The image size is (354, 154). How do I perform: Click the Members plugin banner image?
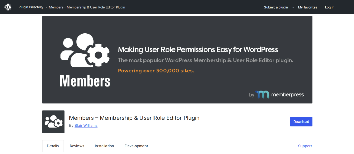pyautogui.click(x=177, y=60)
